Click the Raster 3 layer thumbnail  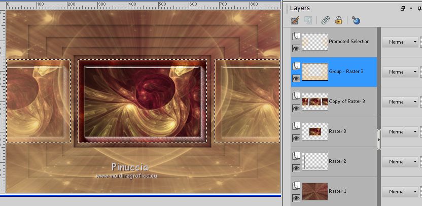[x=315, y=131]
